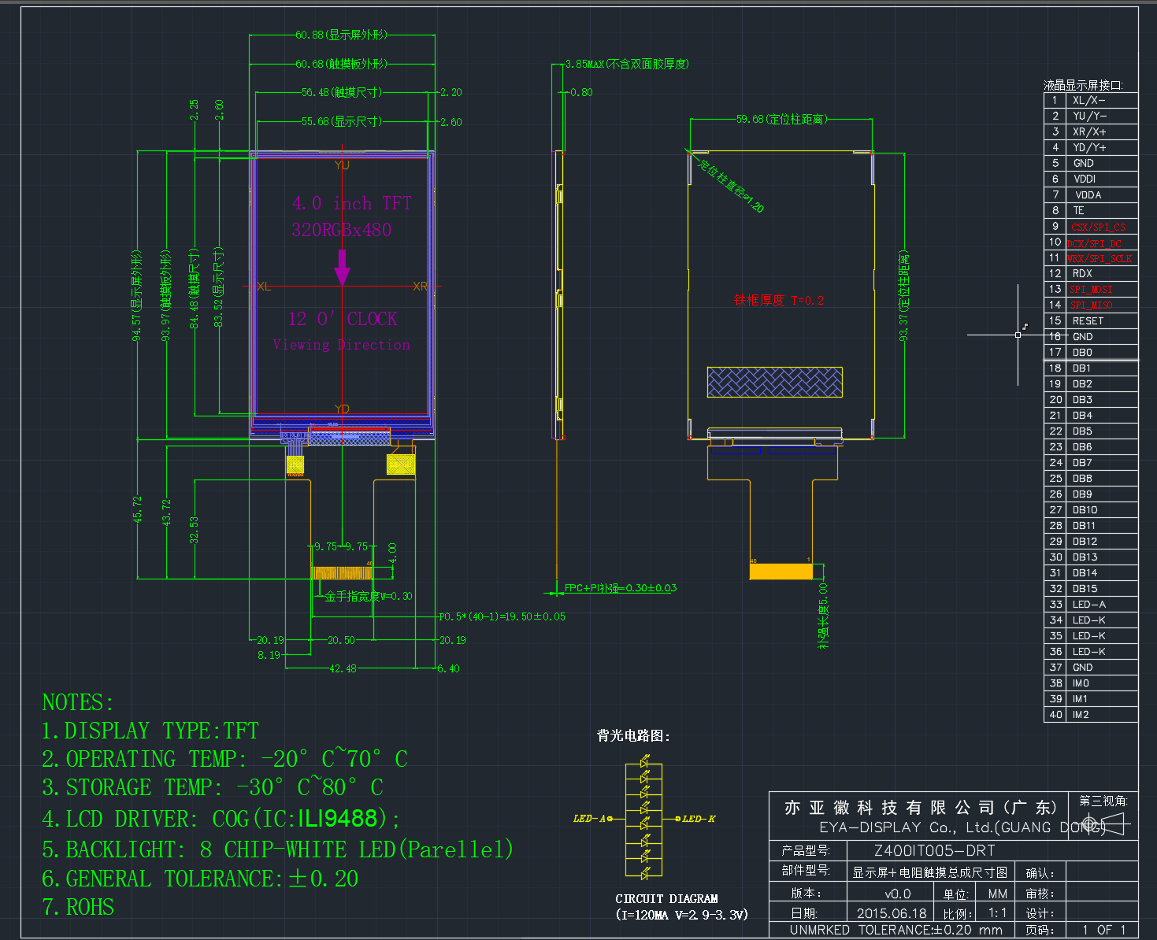Viewport: 1157px width, 940px height.
Task: Select the storage temperature note line
Action: pyautogui.click(x=213, y=787)
